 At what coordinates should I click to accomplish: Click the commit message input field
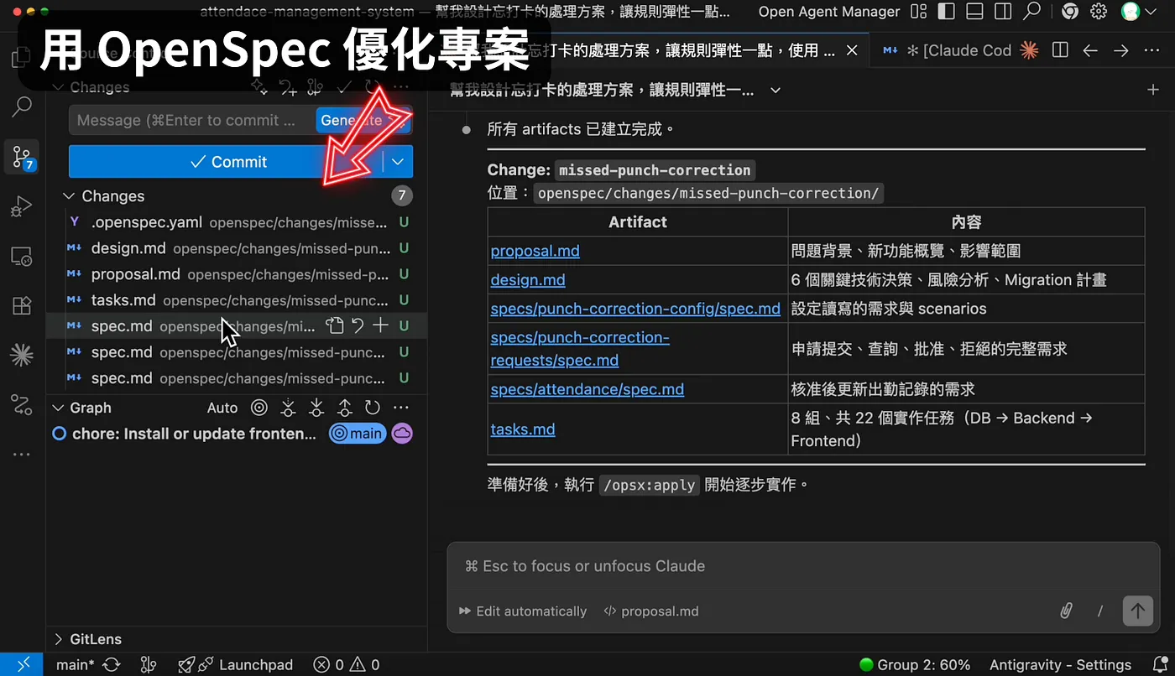click(x=193, y=120)
